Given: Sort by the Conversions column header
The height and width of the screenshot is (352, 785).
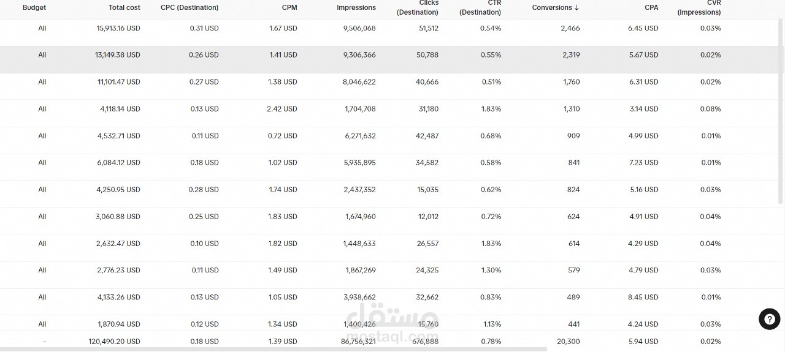Looking at the screenshot, I should coord(556,7).
